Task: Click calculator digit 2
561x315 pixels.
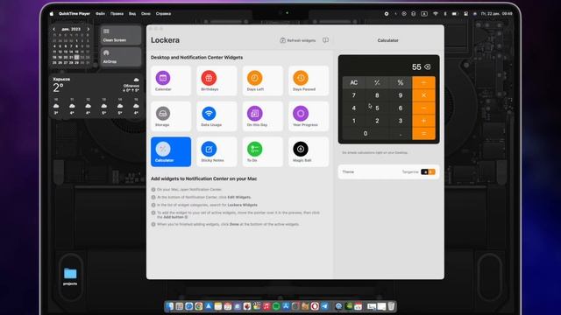Action: point(377,121)
